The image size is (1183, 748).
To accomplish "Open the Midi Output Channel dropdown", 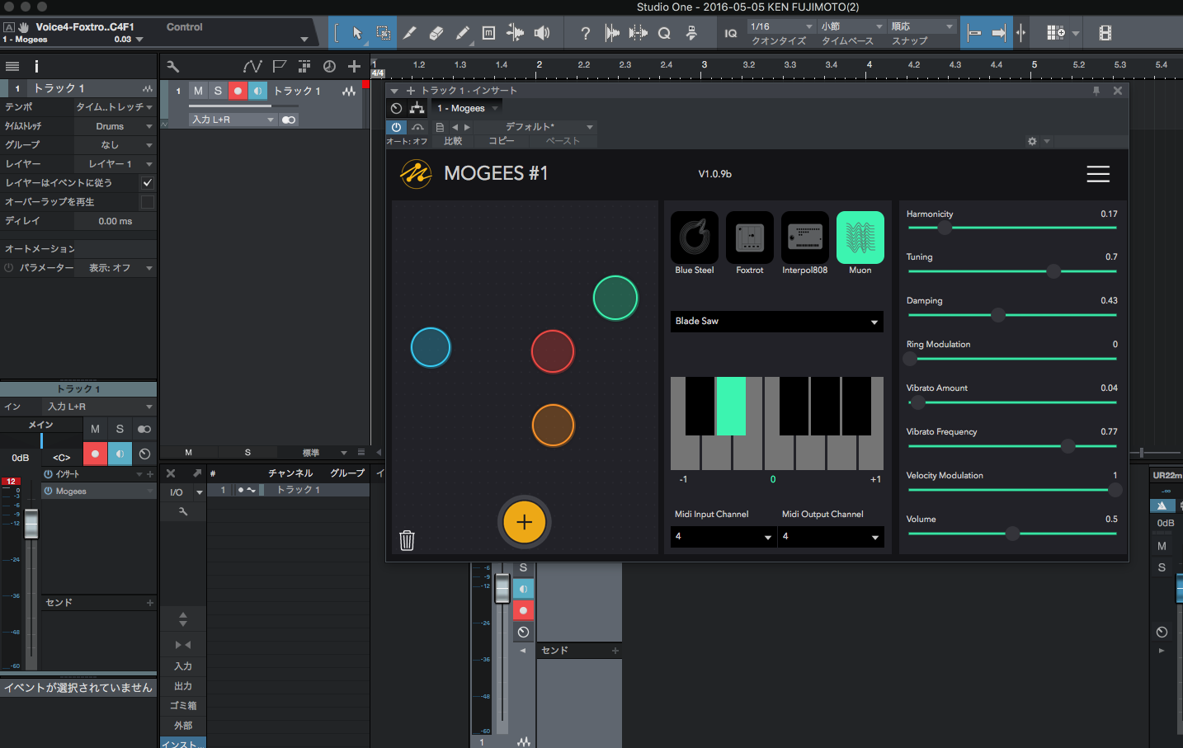I will point(831,537).
